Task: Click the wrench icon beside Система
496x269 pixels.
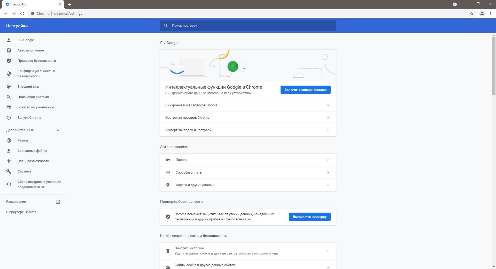Action: coord(9,171)
